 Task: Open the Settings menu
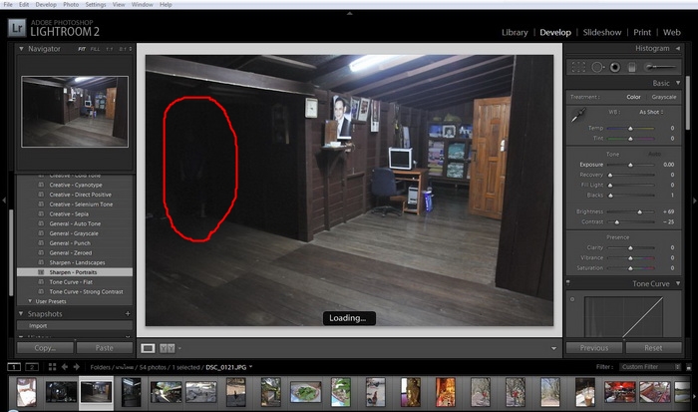[x=96, y=4]
